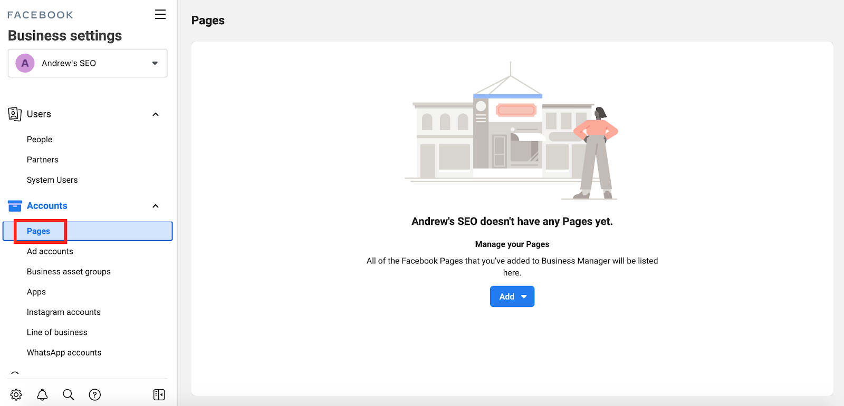Screen dimensions: 844x406
Task: Open the settings gear icon
Action: coord(16,394)
